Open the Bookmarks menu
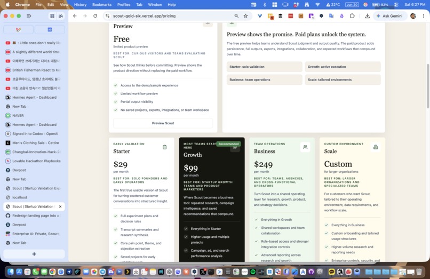 (x=102, y=5)
